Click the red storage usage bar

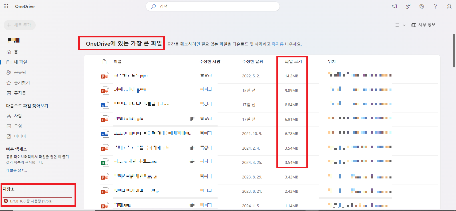click(37, 197)
